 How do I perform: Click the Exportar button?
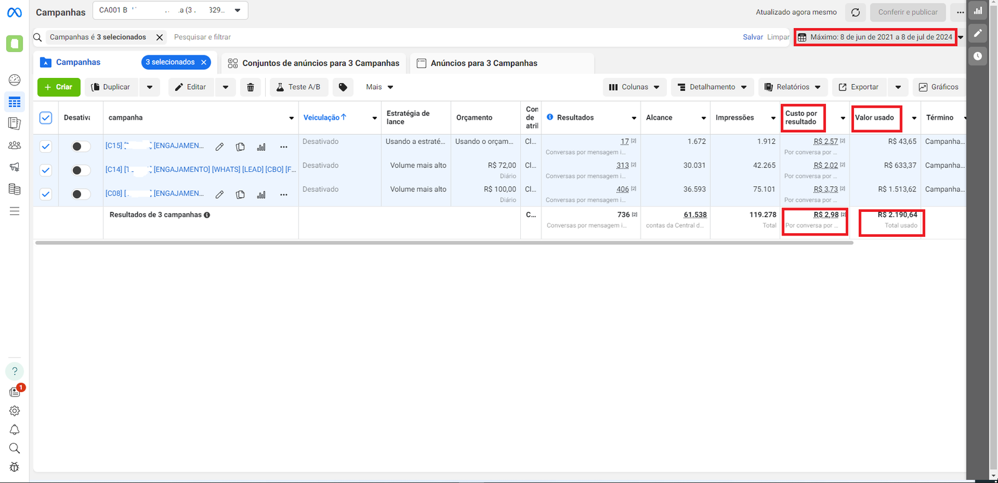pyautogui.click(x=858, y=87)
